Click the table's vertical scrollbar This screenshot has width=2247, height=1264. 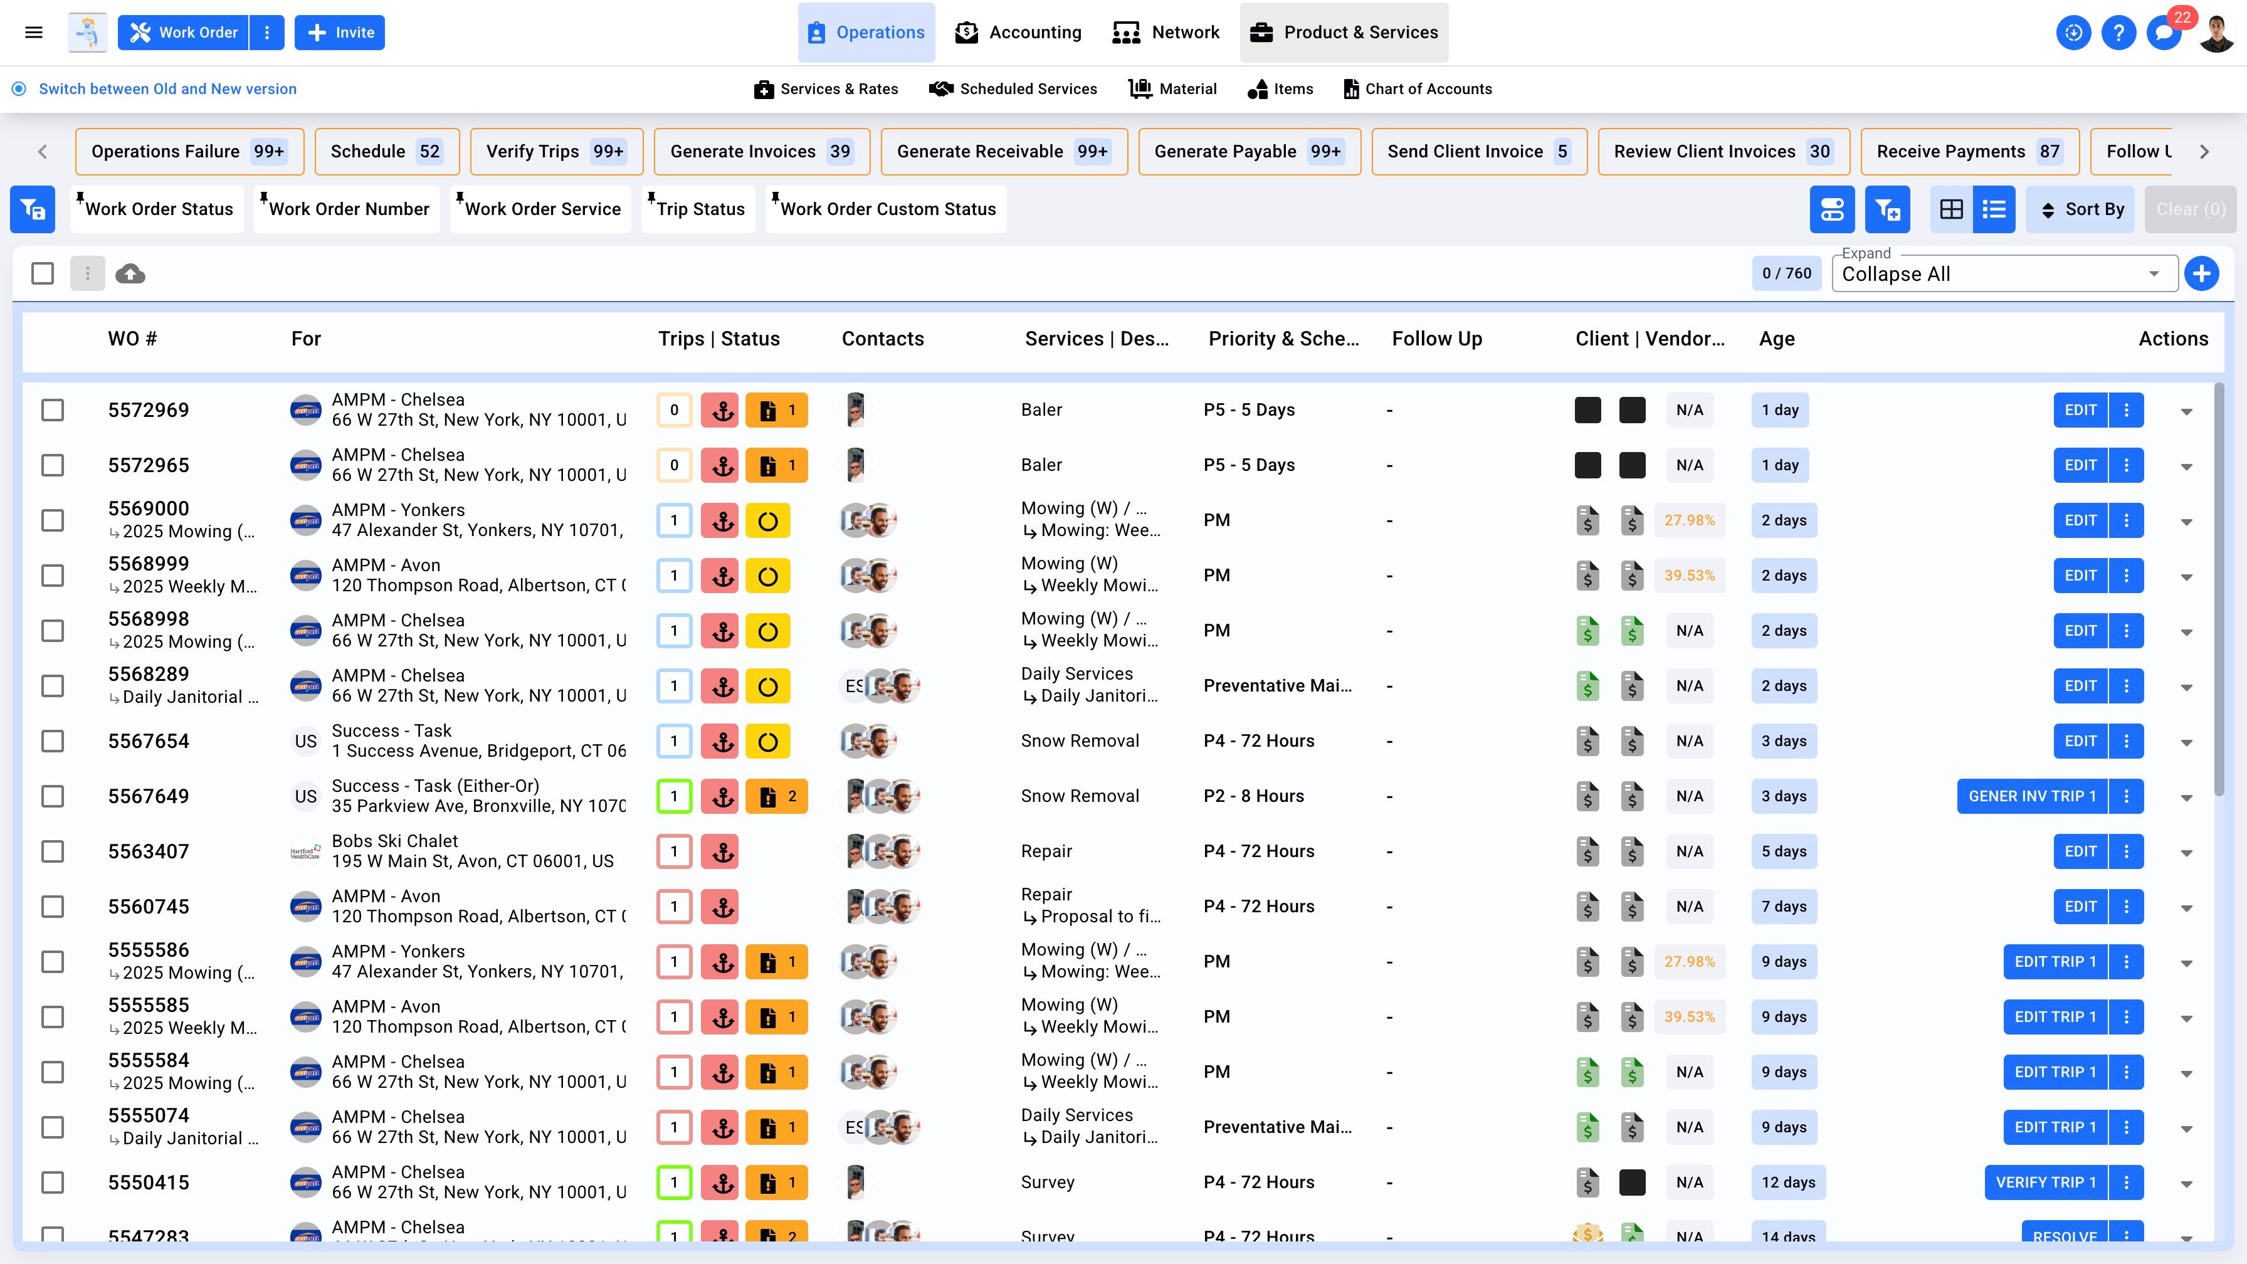pos(2219,584)
